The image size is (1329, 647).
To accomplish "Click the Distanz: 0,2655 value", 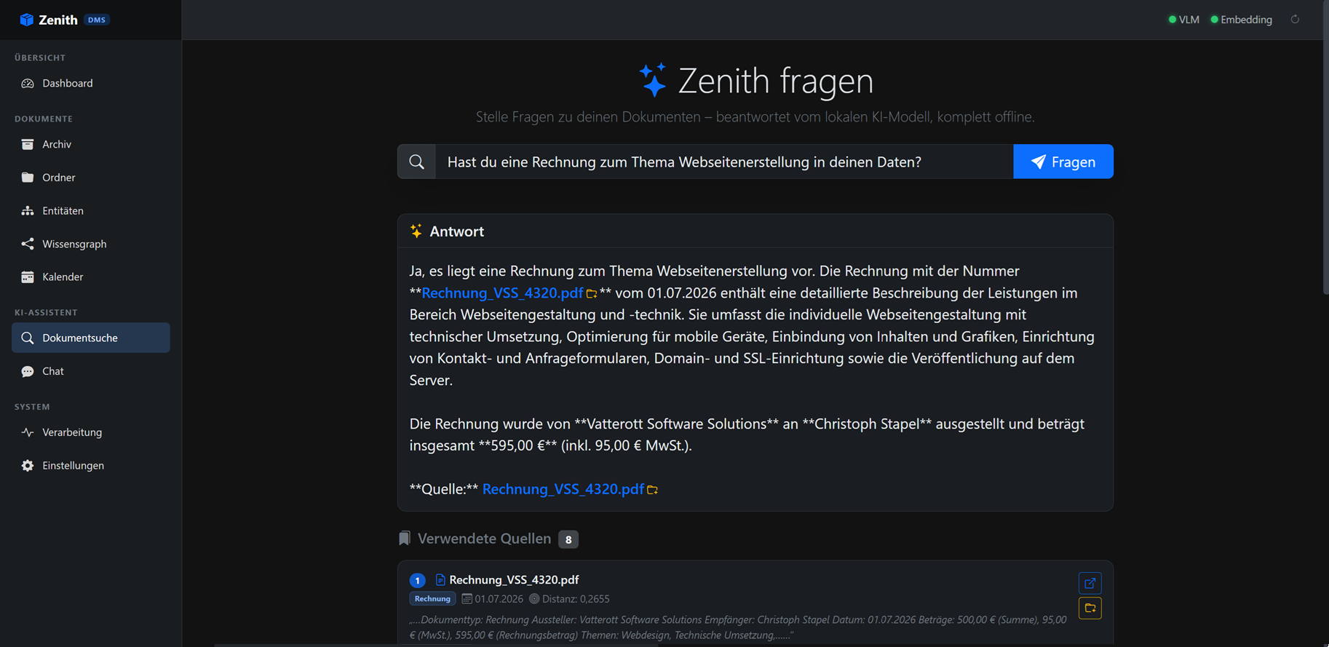I will 576,599.
